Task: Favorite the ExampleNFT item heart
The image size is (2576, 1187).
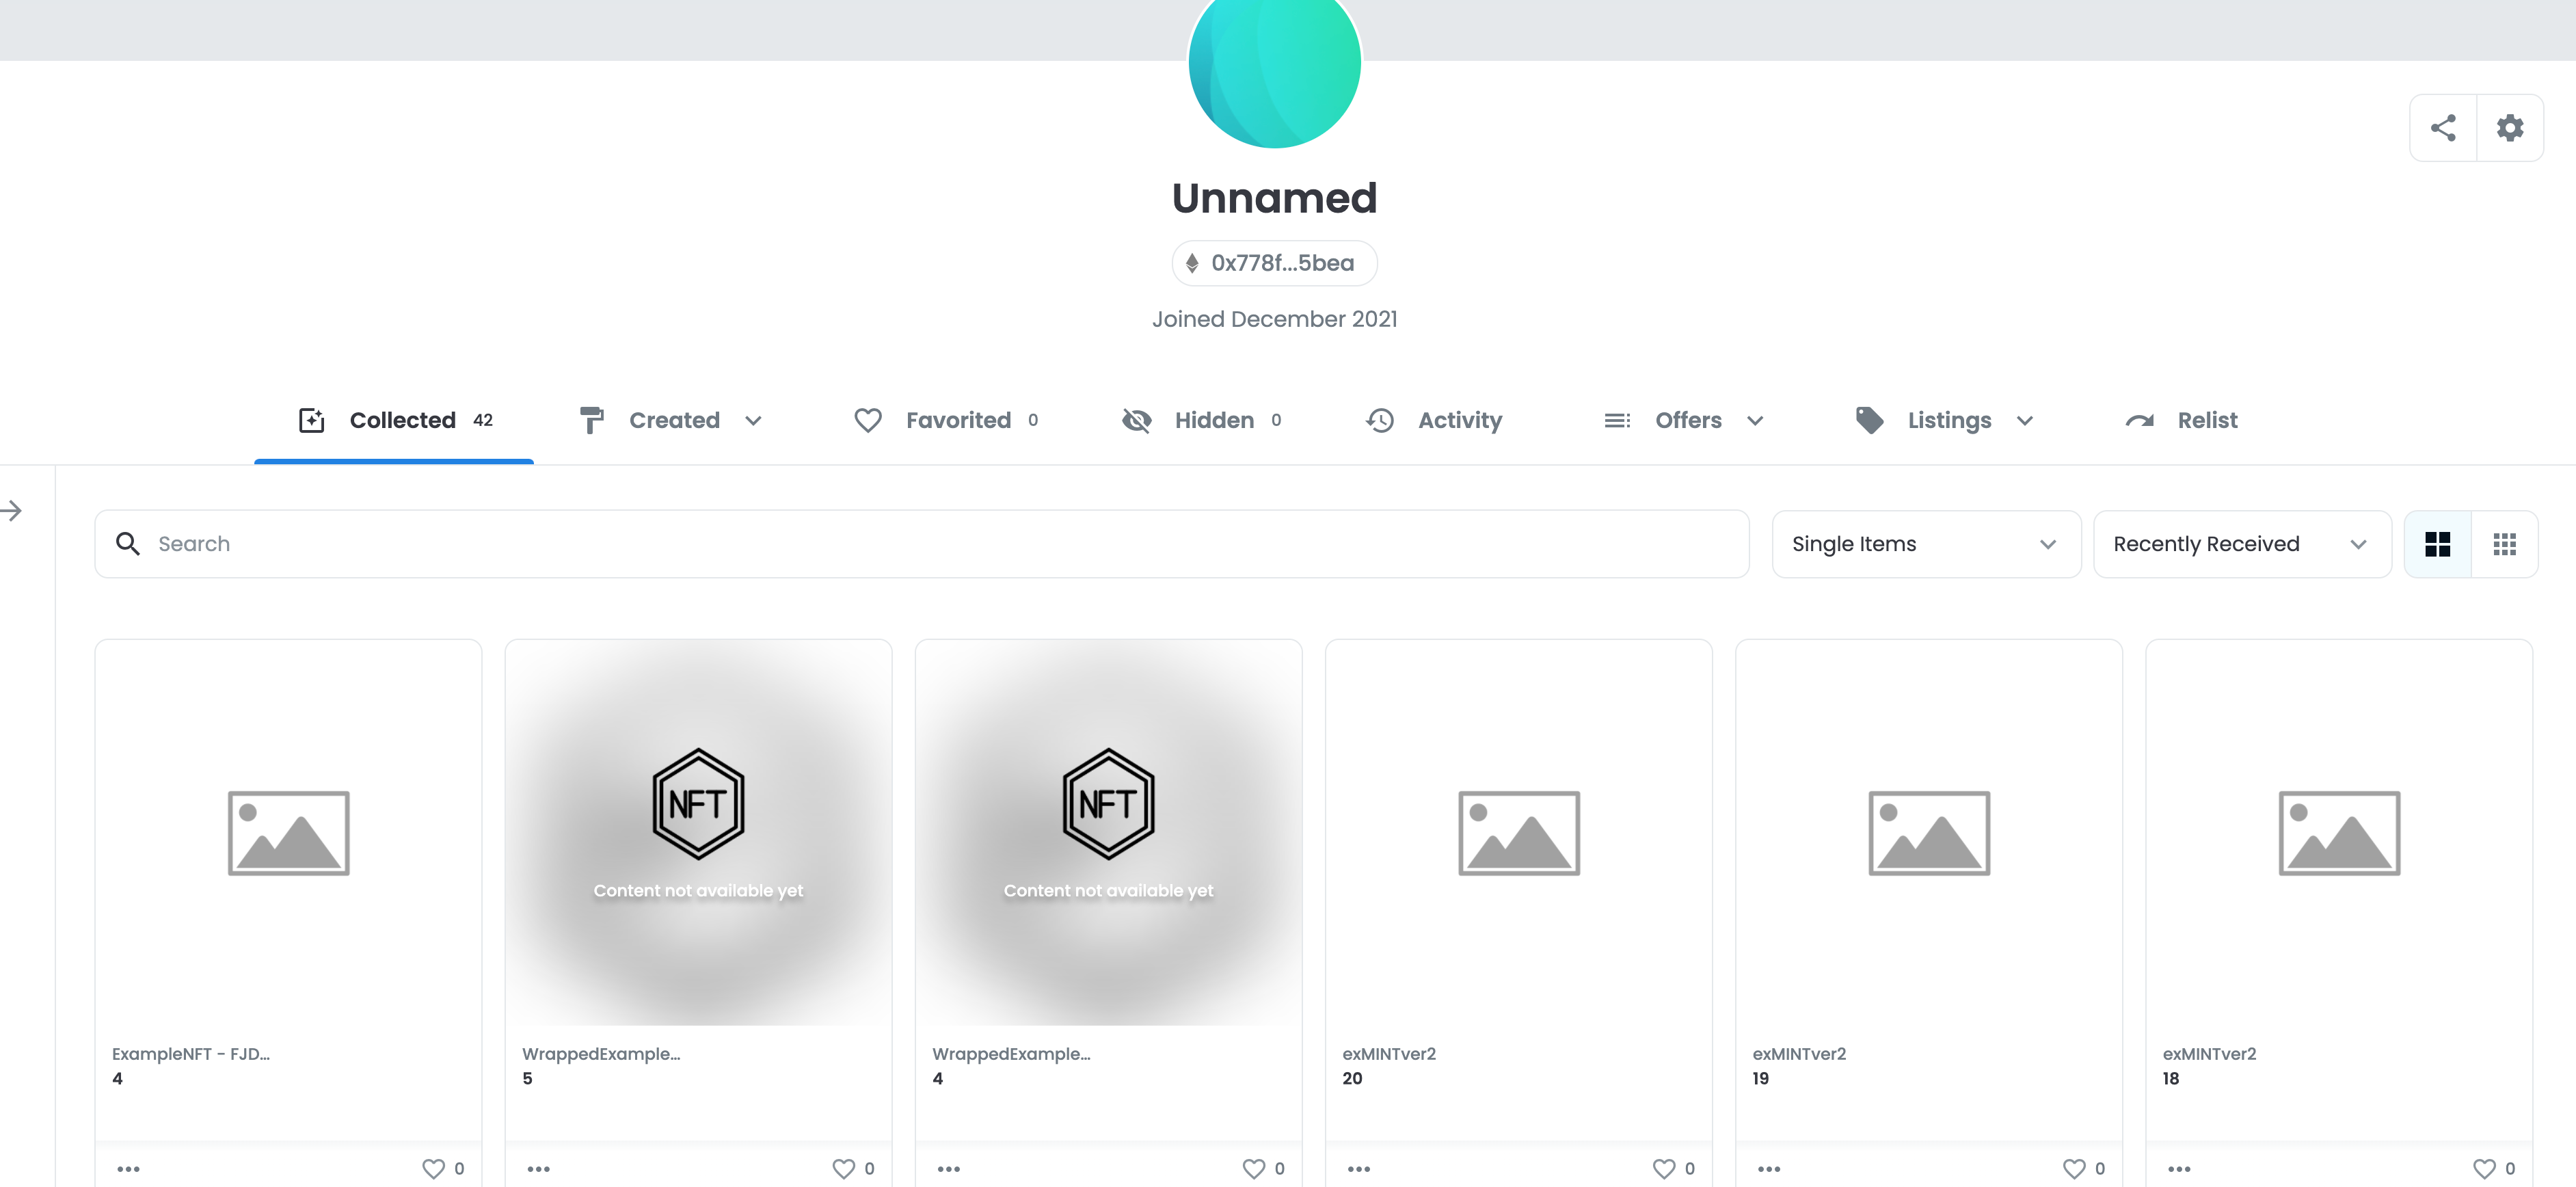Action: click(x=433, y=1168)
